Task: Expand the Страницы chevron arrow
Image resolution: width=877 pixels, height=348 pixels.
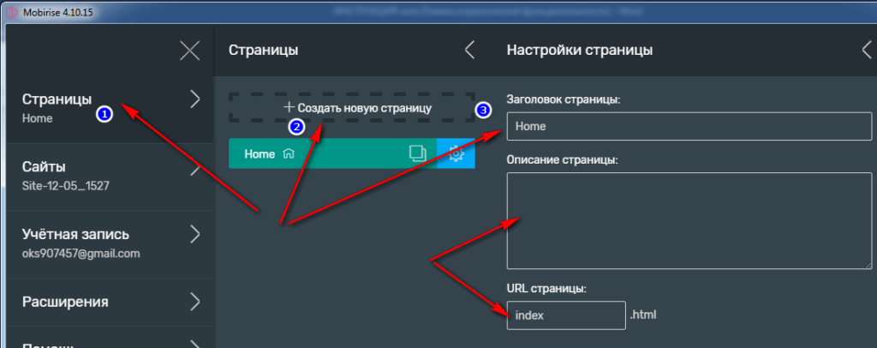Action: pyautogui.click(x=194, y=99)
